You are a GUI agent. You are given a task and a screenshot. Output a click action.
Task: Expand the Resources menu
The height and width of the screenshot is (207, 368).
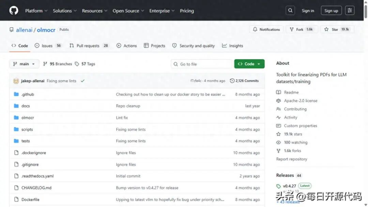[95, 11]
